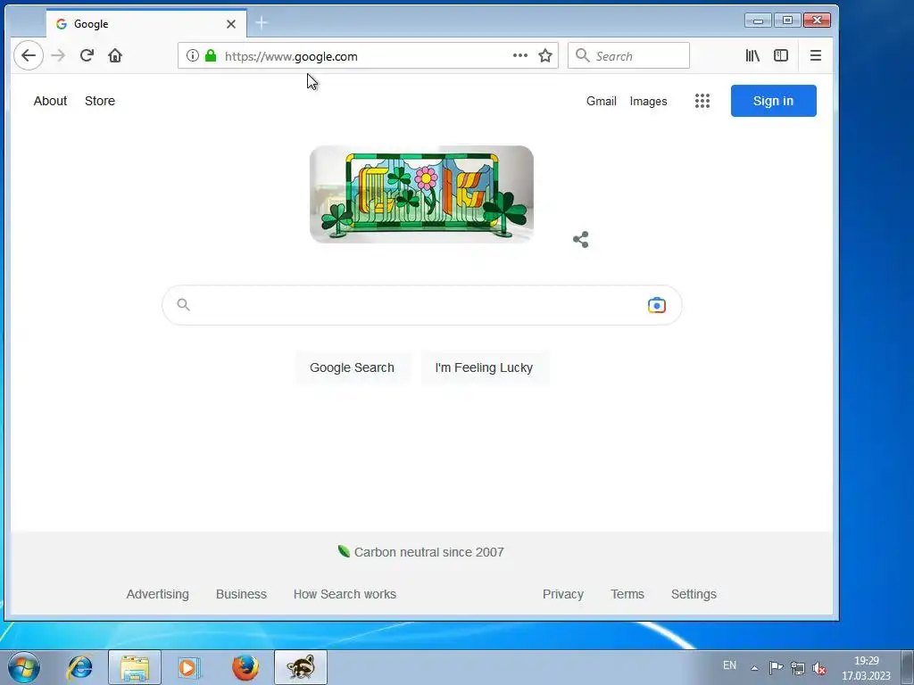Open the Settings footer menu
This screenshot has width=914, height=685.
coord(694,594)
